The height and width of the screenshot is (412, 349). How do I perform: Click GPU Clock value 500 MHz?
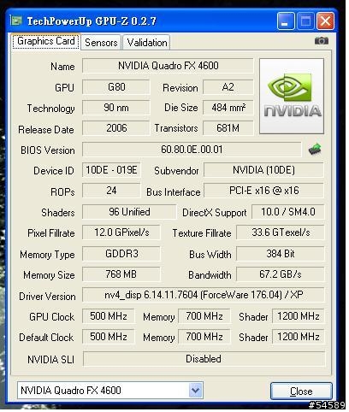click(x=109, y=316)
